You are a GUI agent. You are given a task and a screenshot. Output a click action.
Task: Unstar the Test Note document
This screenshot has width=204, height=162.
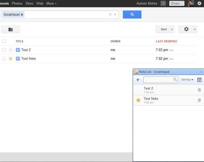(x=11, y=59)
